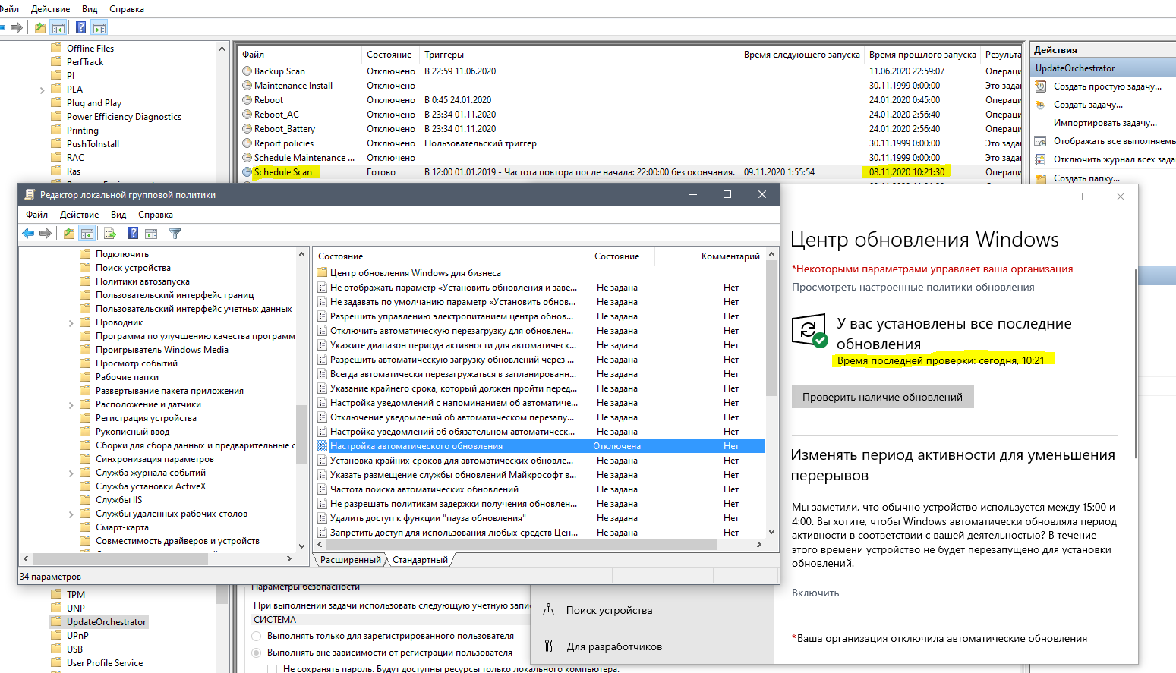Go back in Group Policy Editor toolbar

[x=28, y=234]
